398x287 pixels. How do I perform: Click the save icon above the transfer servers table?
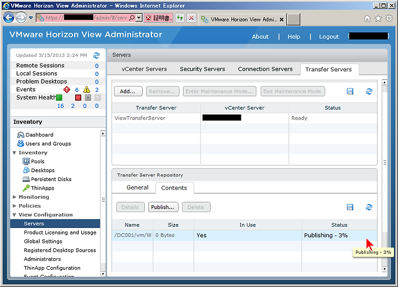pyautogui.click(x=350, y=91)
